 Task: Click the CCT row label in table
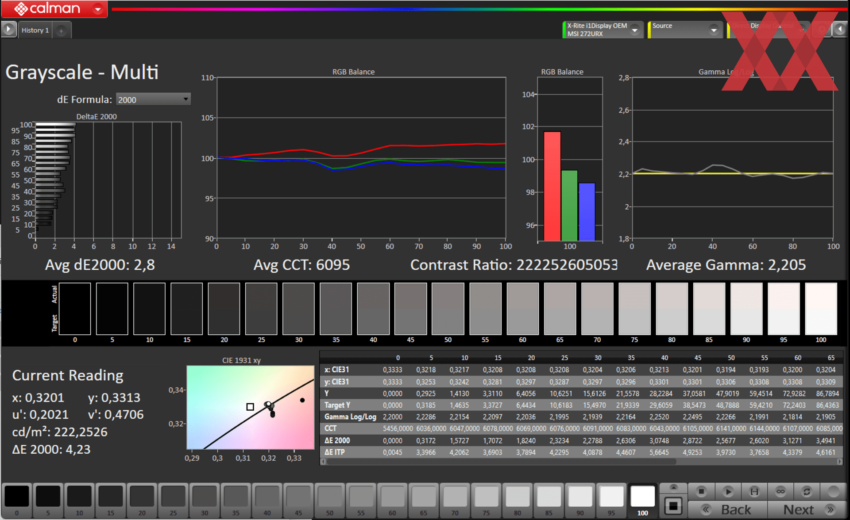click(x=330, y=428)
